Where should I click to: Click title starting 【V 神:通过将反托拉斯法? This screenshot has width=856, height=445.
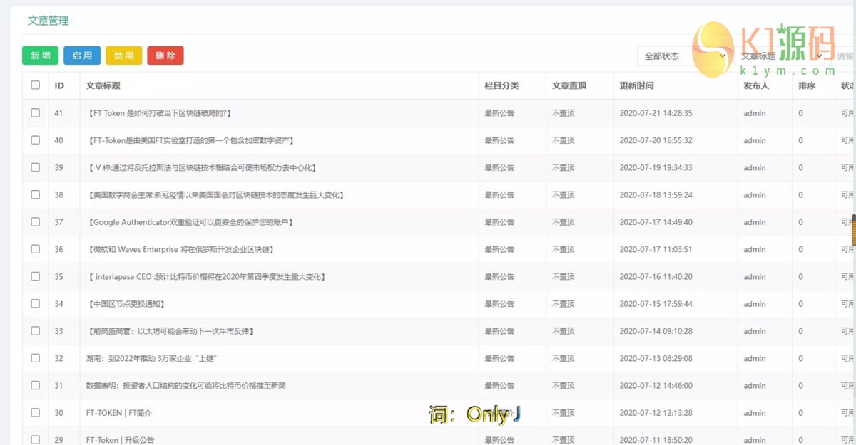point(202,167)
